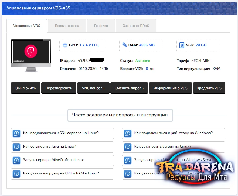Screen dimensions: 238x196
Task: Click the Сменить пароль button
Action: pyautogui.click(x=129, y=88)
